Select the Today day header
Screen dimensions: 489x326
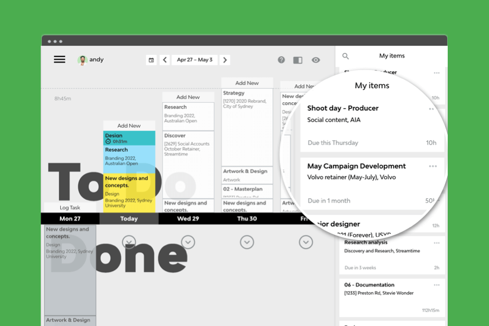[129, 218]
